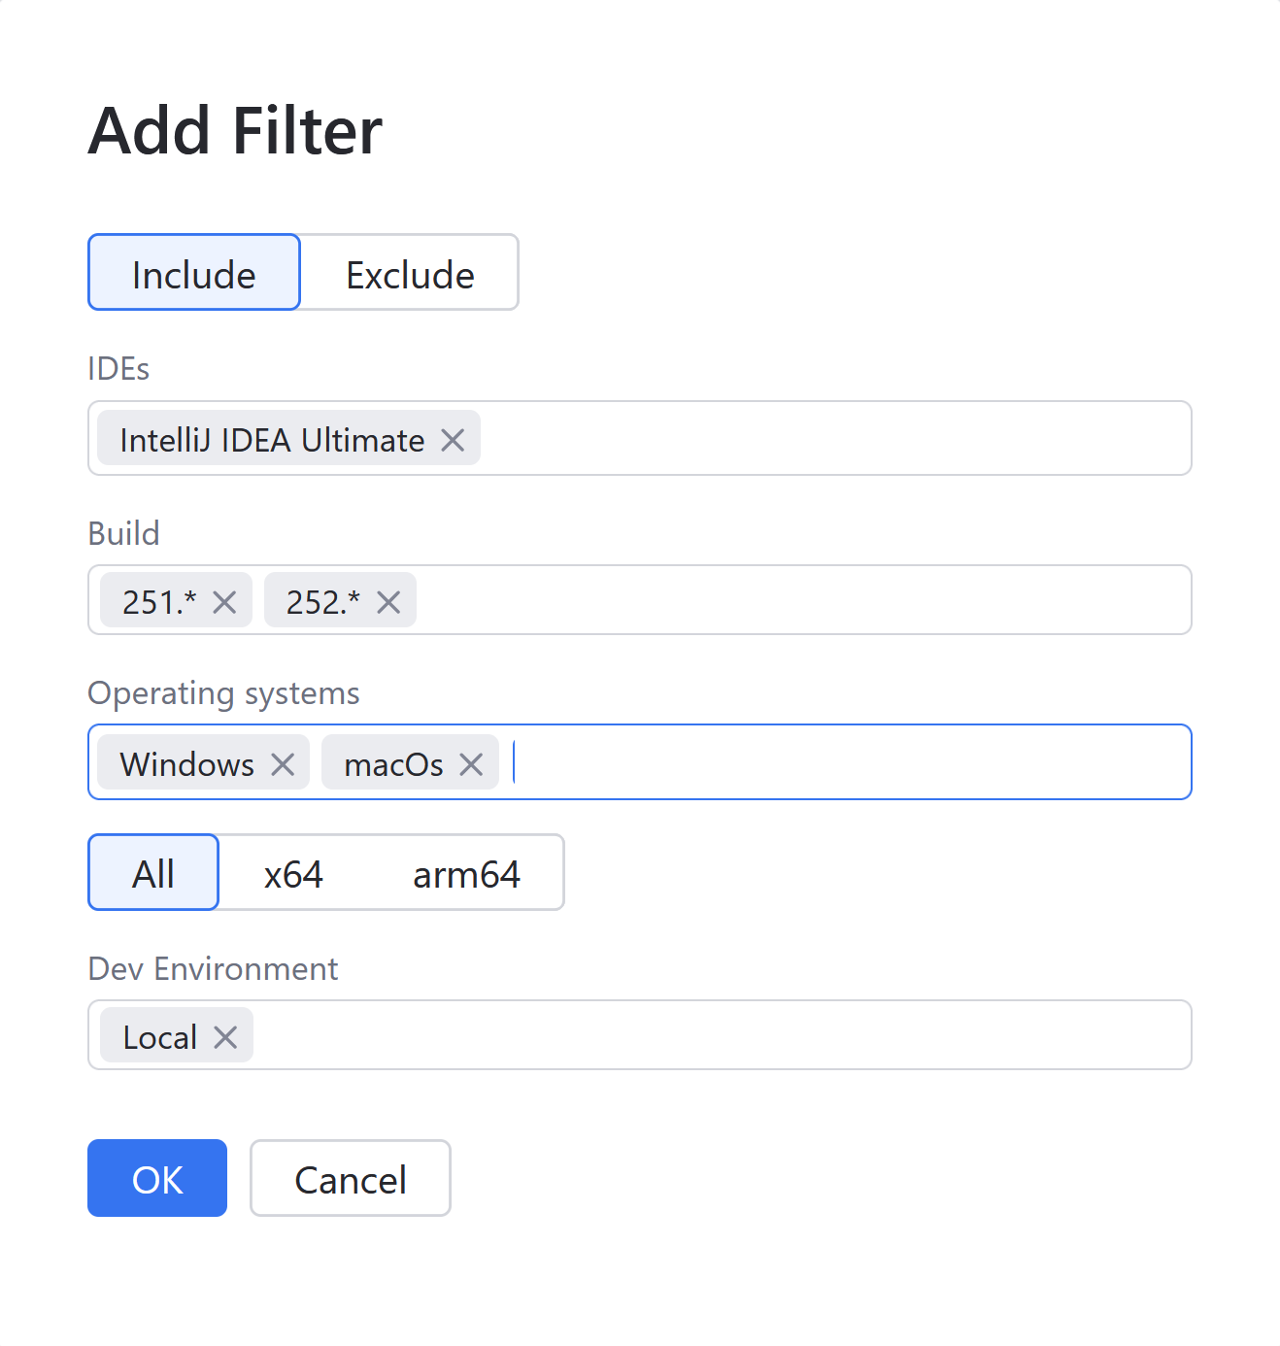This screenshot has width=1280, height=1346.
Task: Confirm the filter with OK
Action: [156, 1178]
